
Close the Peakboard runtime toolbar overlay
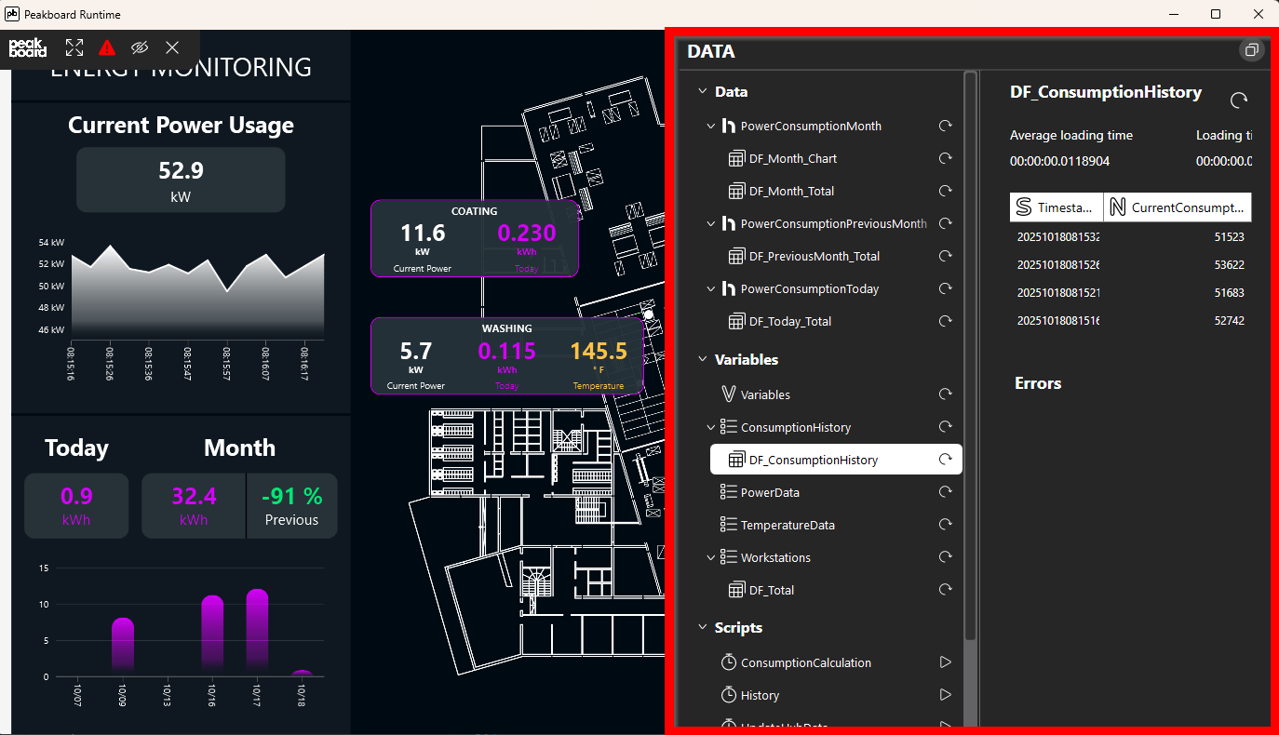(x=172, y=47)
